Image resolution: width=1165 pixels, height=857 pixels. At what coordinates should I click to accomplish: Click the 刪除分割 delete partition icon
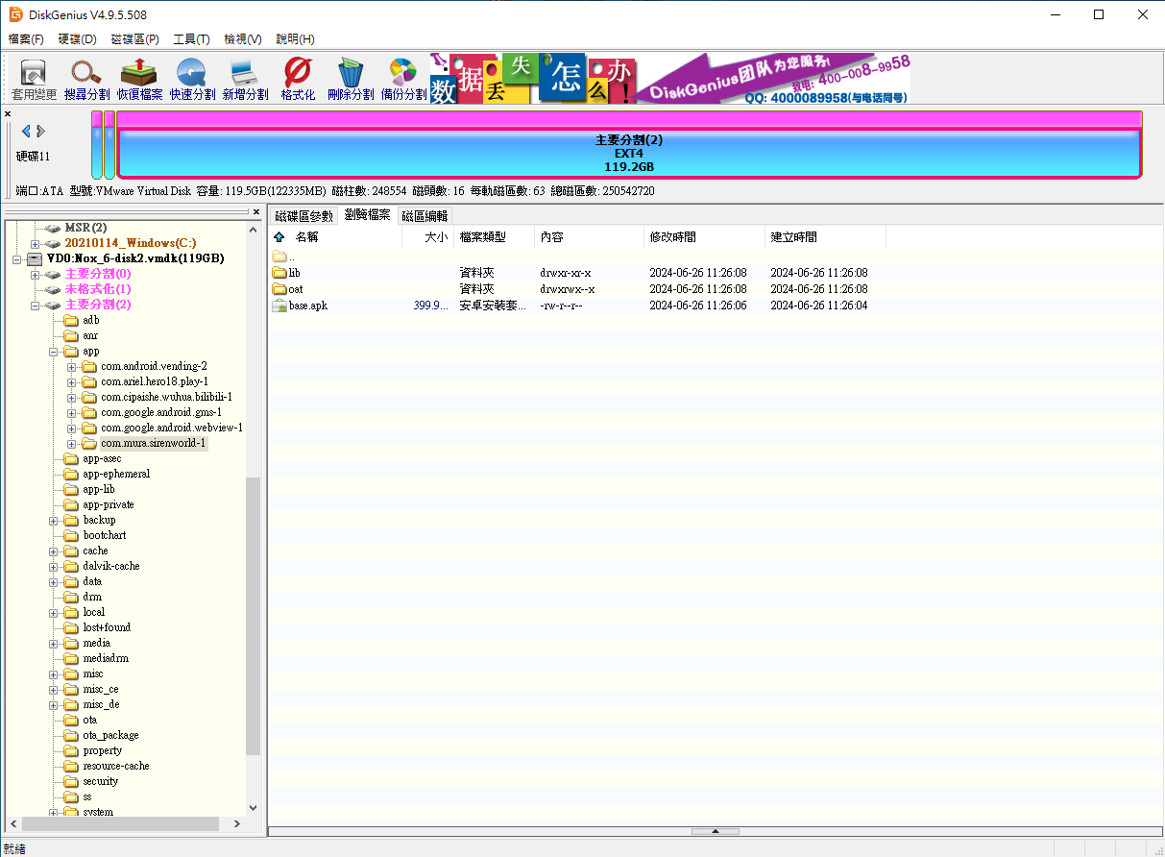[351, 79]
